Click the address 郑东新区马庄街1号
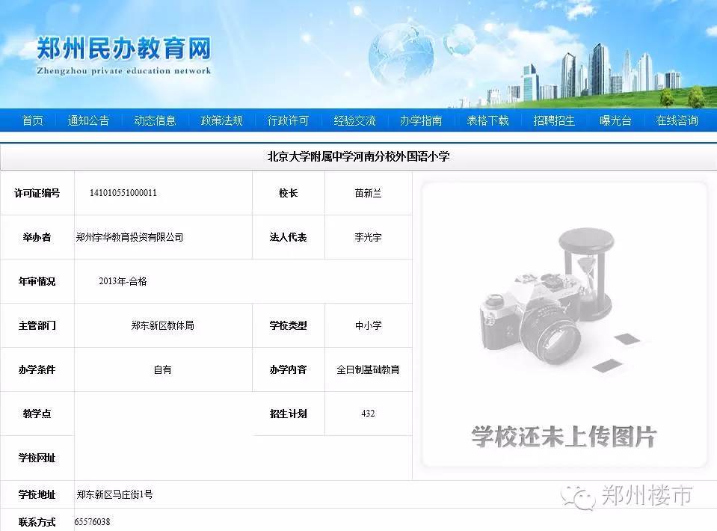Image resolution: width=717 pixels, height=531 pixels. click(114, 494)
